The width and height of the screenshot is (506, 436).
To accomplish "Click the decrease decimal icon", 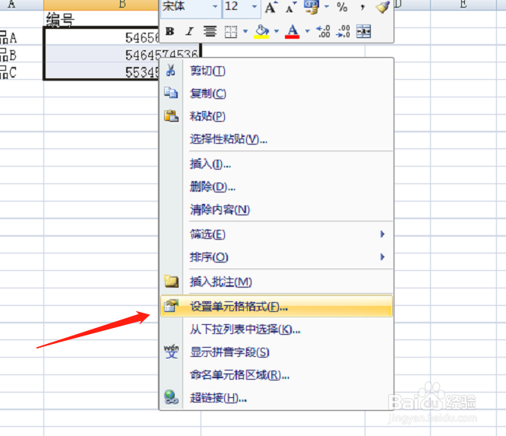I will tap(343, 31).
